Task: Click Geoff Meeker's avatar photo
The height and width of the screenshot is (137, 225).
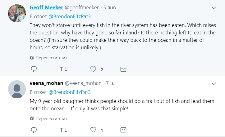Action: point(16,13)
